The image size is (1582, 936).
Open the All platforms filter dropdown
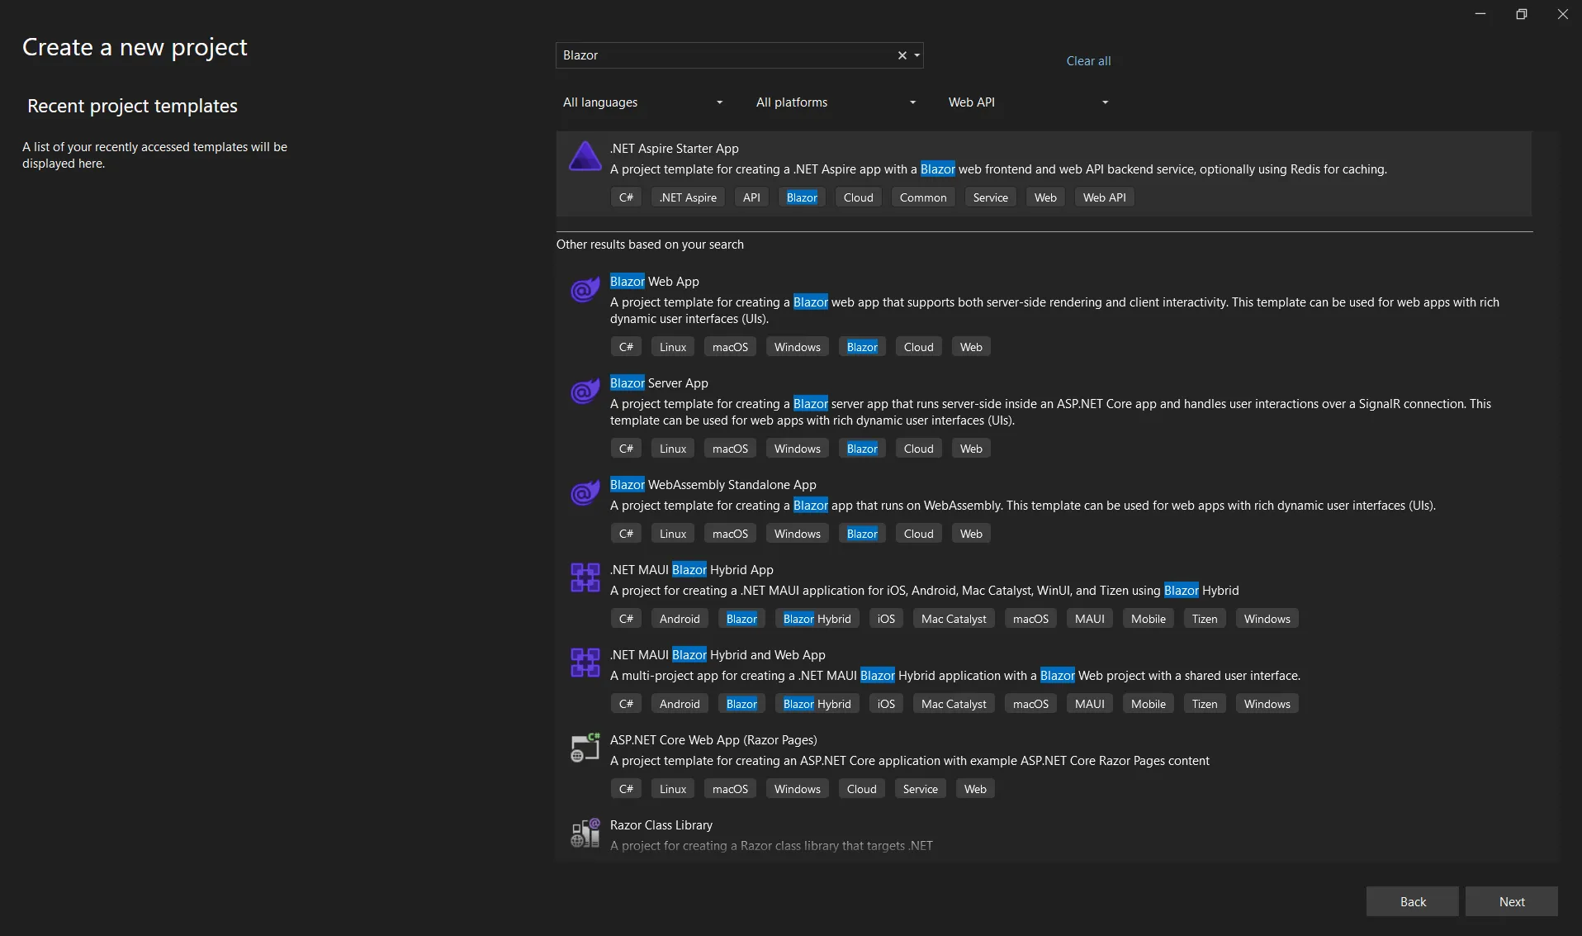[x=836, y=102]
